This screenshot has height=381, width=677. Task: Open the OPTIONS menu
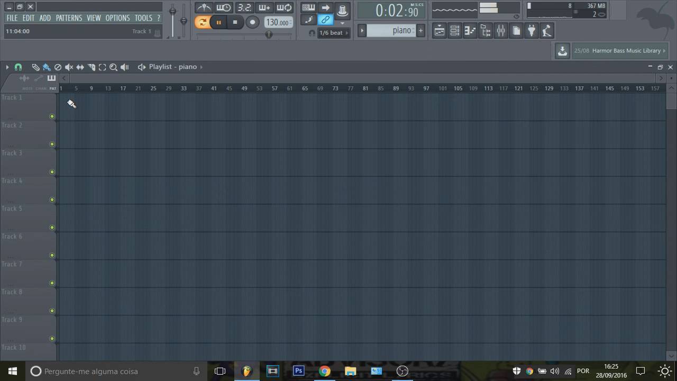(117, 18)
